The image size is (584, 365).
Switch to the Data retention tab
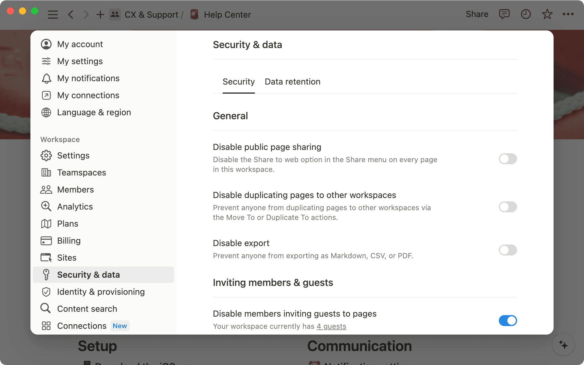point(292,82)
